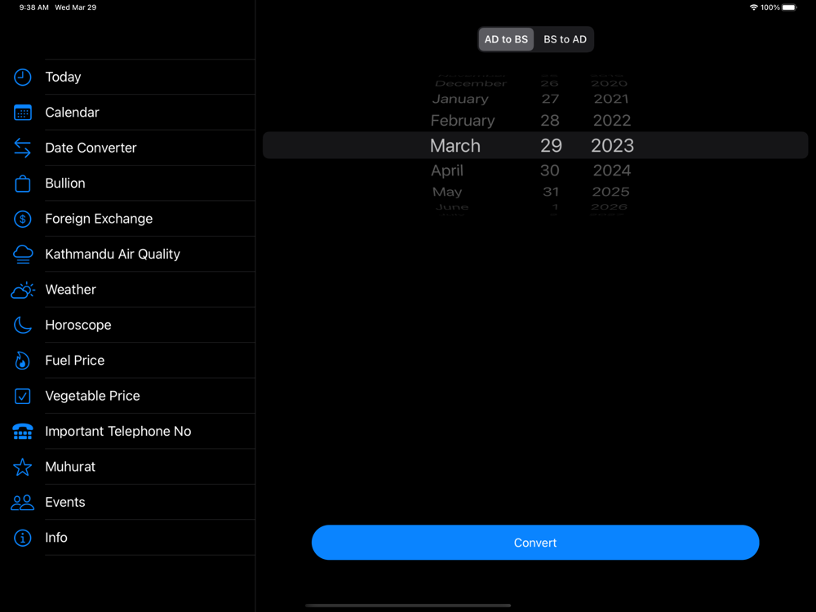Click the Convert button

pyautogui.click(x=535, y=543)
